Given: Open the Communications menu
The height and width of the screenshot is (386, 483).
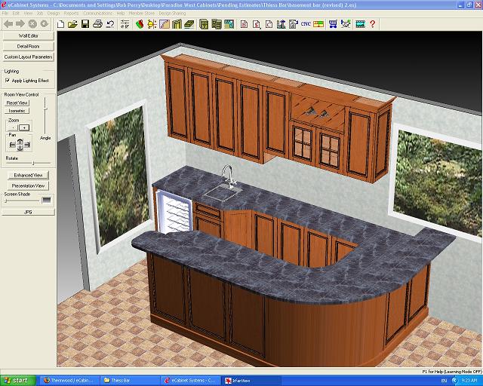Looking at the screenshot, I should point(97,14).
